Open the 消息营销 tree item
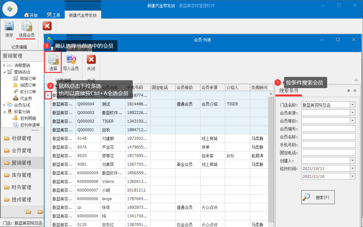Screen dimensions: 363x227 click(x=22, y=65)
